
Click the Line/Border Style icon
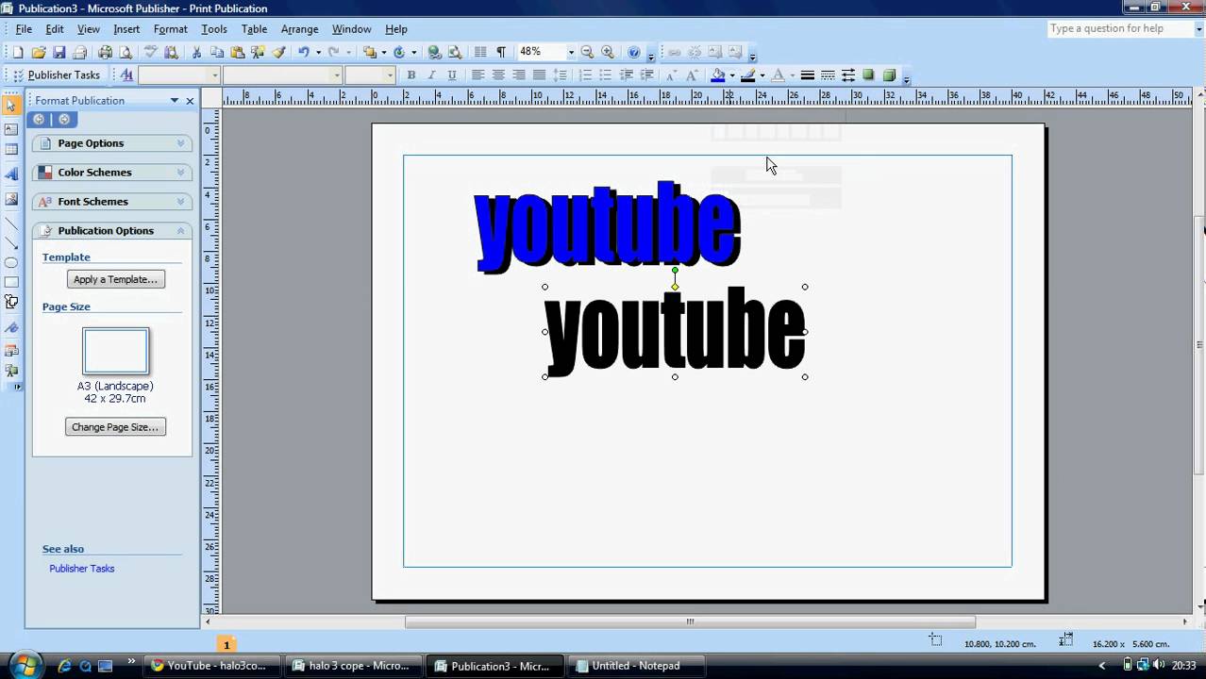pyautogui.click(x=808, y=75)
